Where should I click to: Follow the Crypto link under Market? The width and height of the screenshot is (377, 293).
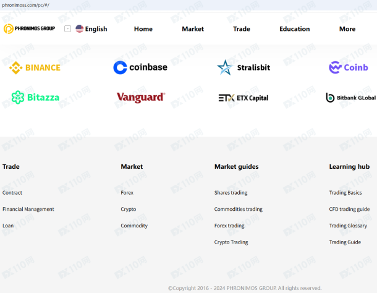[x=129, y=209]
